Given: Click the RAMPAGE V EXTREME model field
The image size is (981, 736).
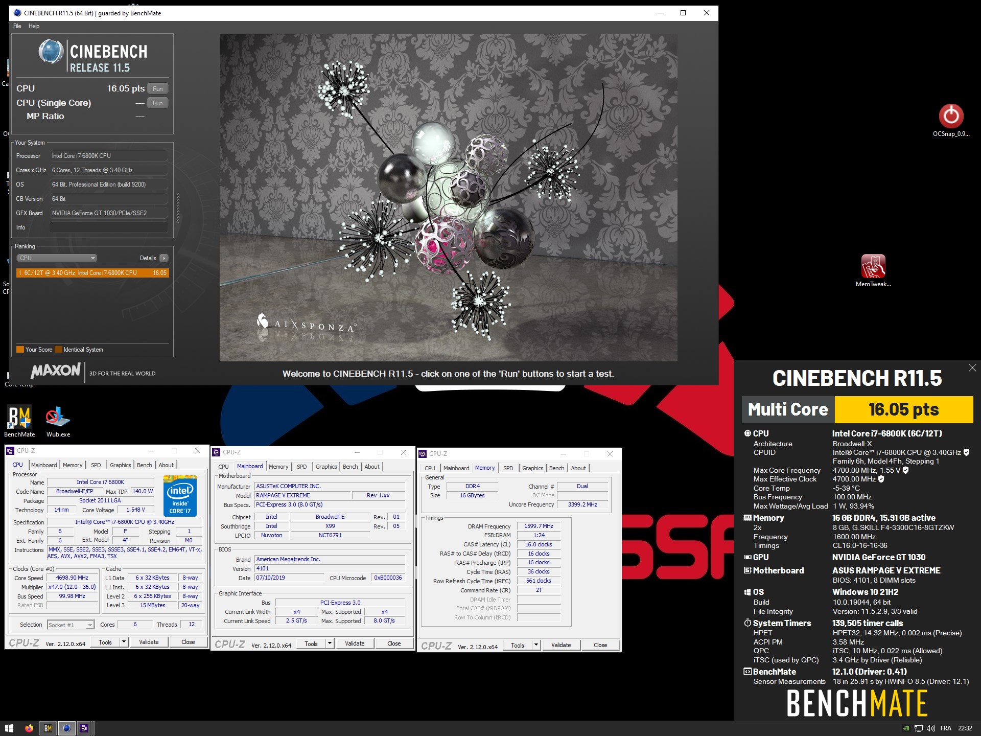Looking at the screenshot, I should click(302, 495).
